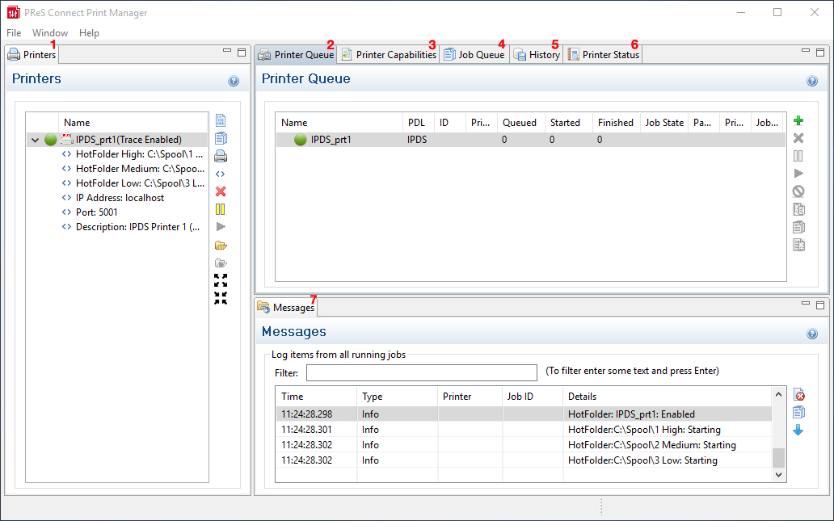Image resolution: width=834 pixels, height=521 pixels.
Task: Click the blue down arrow in Messages
Action: click(x=798, y=431)
